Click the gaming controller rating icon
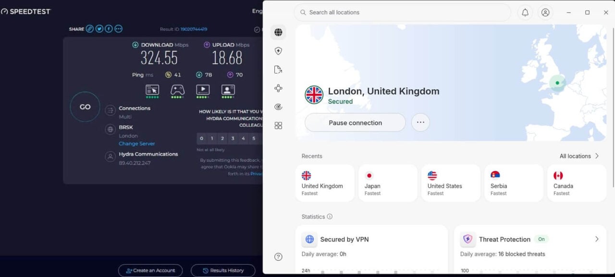The width and height of the screenshot is (615, 277). click(x=177, y=90)
